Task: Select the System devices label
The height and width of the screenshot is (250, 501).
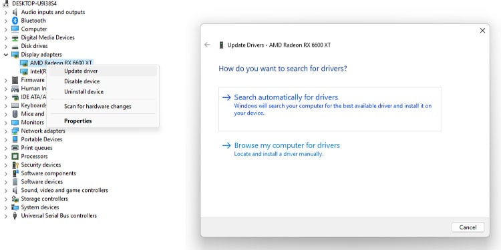Action: pos(40,207)
